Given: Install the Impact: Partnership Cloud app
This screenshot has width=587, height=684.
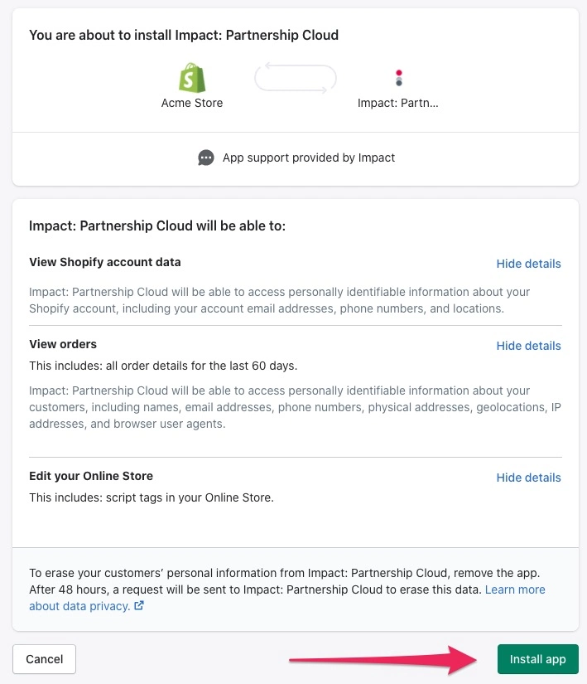Looking at the screenshot, I should 538,659.
